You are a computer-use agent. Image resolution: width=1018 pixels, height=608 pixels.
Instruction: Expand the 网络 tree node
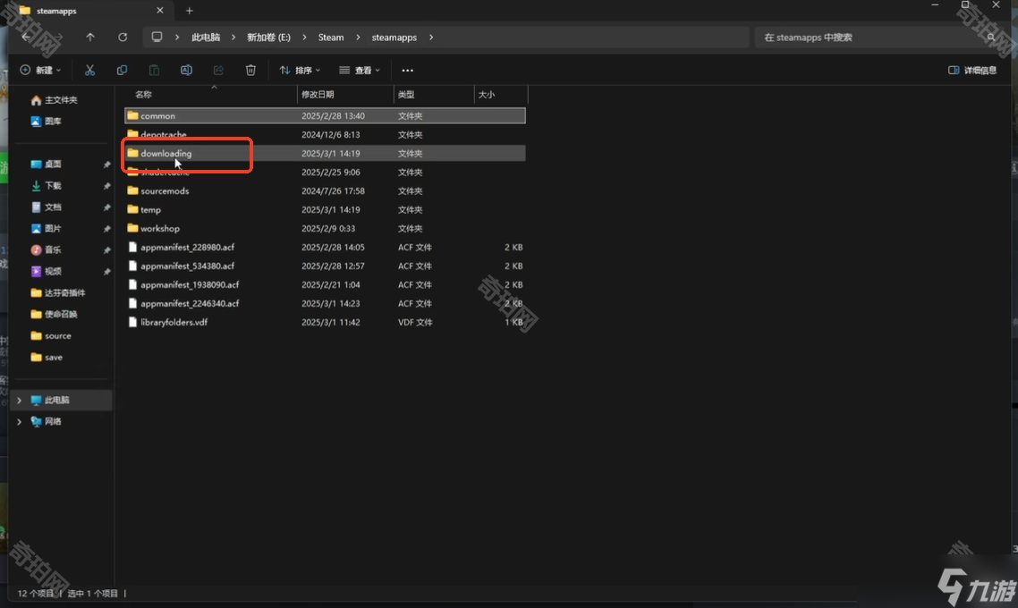coord(19,422)
